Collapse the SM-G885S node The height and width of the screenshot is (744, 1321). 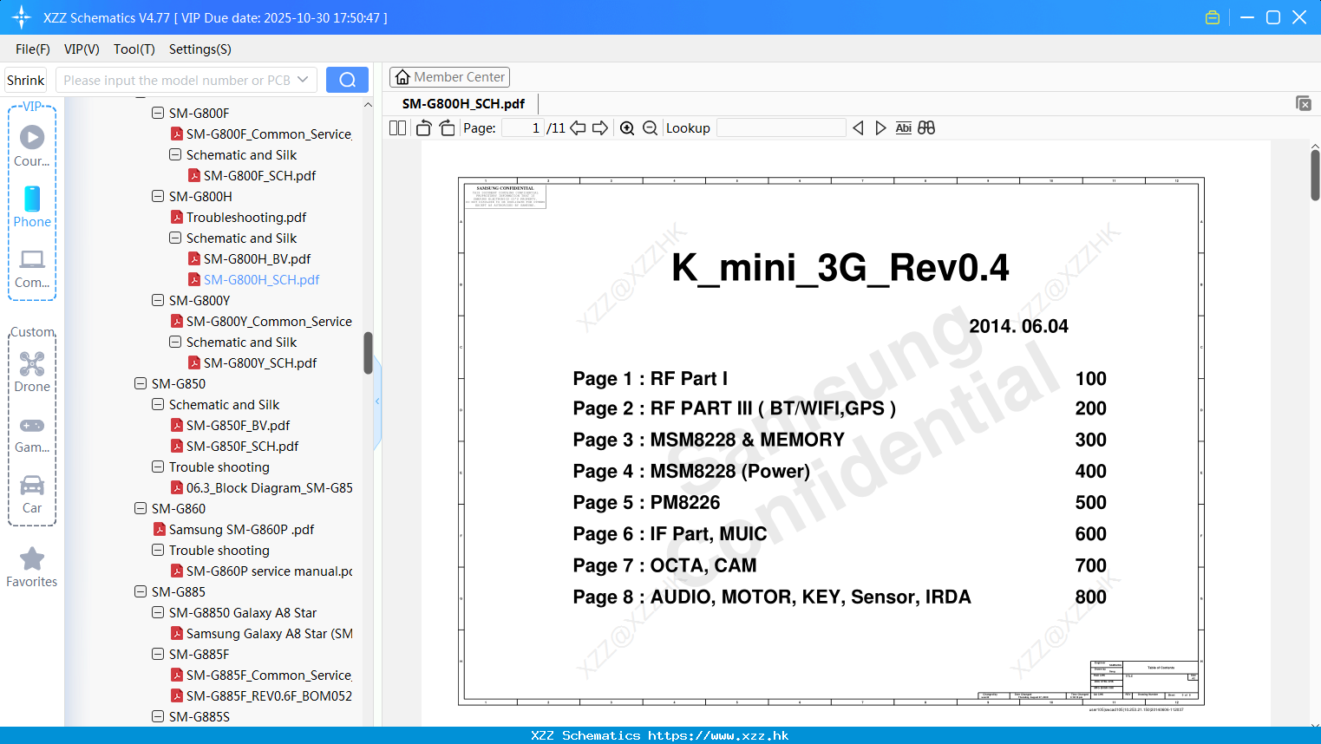tap(158, 716)
